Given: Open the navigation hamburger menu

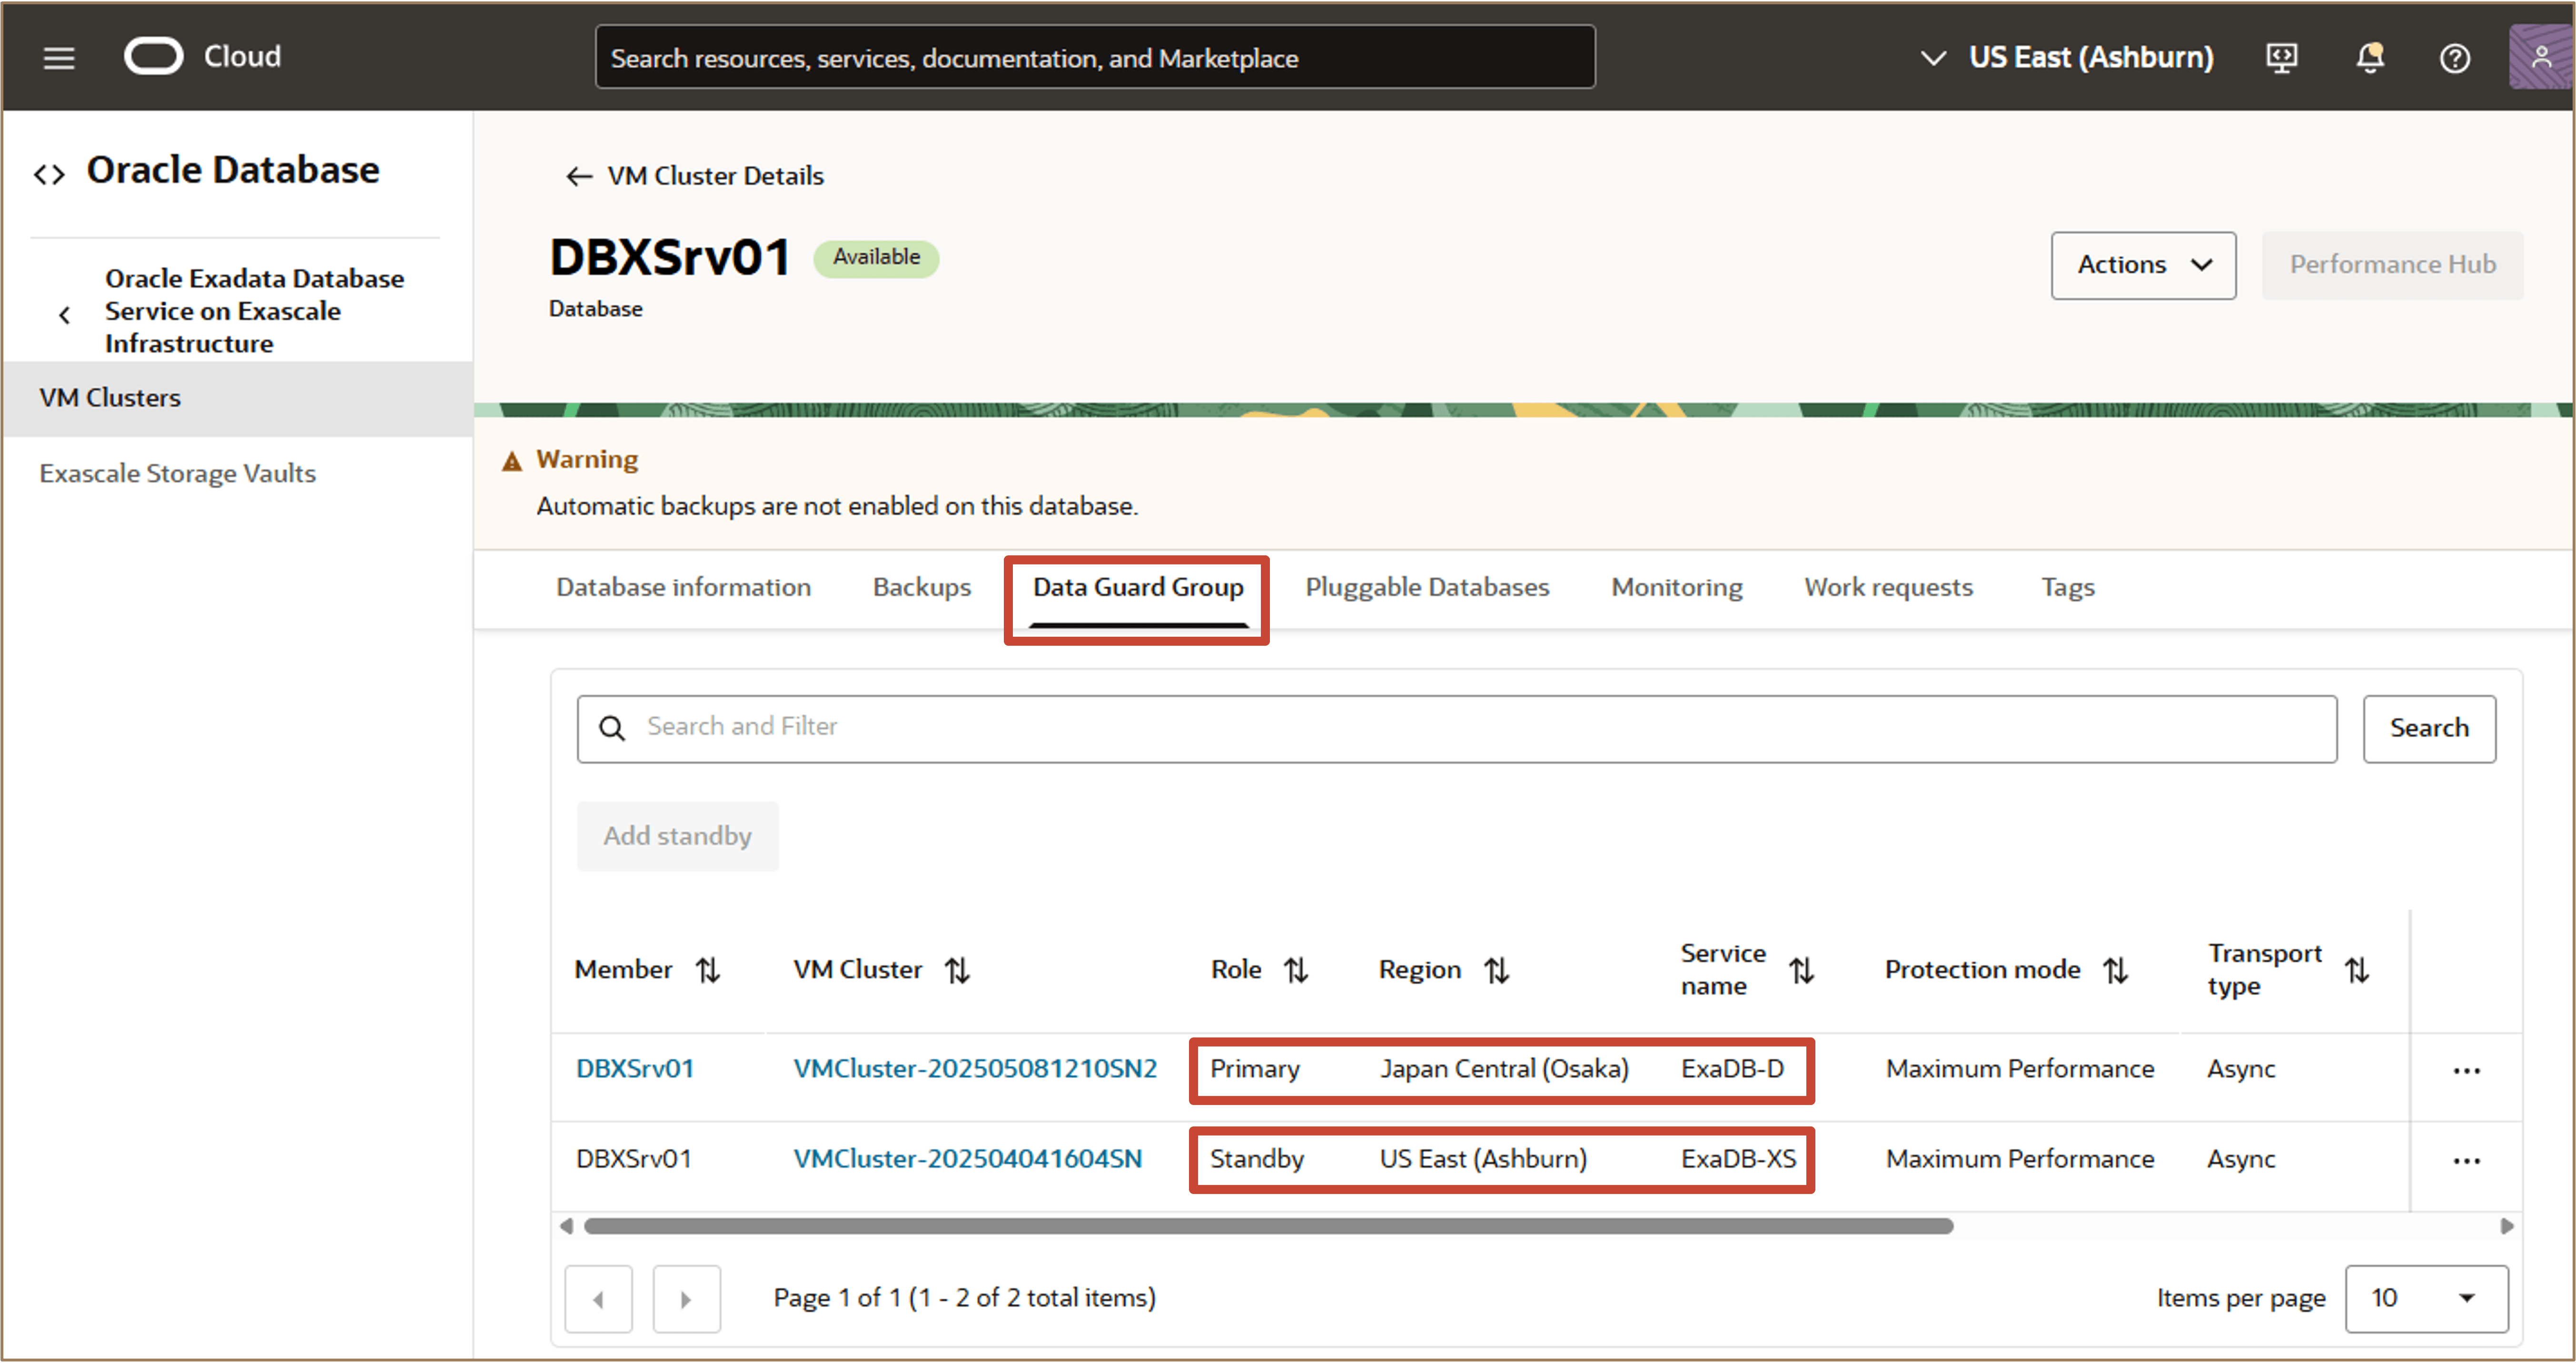Looking at the screenshot, I should (x=58, y=57).
